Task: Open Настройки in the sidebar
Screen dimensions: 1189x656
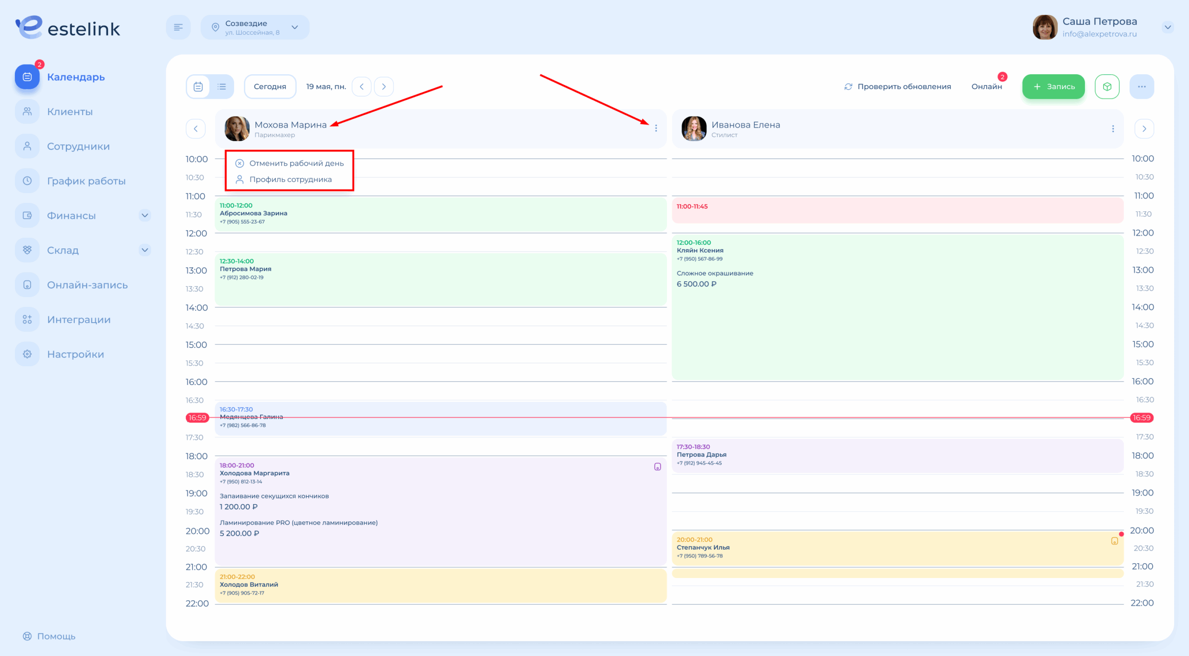Action: [76, 354]
